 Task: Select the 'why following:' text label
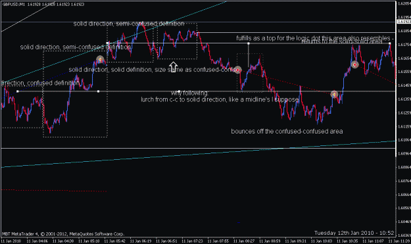(190, 93)
